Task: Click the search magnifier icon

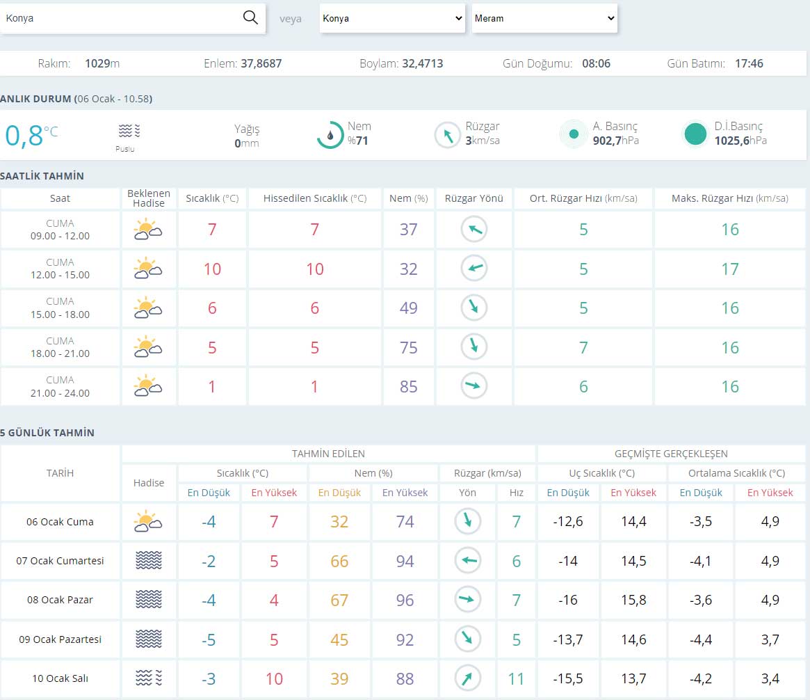Action: [250, 17]
